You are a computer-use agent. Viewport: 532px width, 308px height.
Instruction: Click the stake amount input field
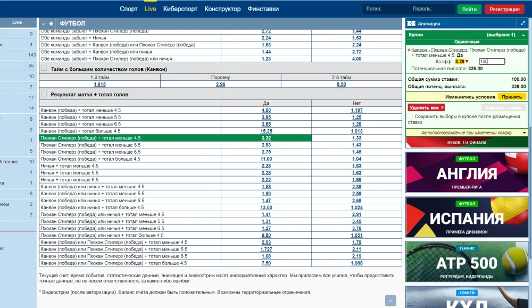point(491,62)
